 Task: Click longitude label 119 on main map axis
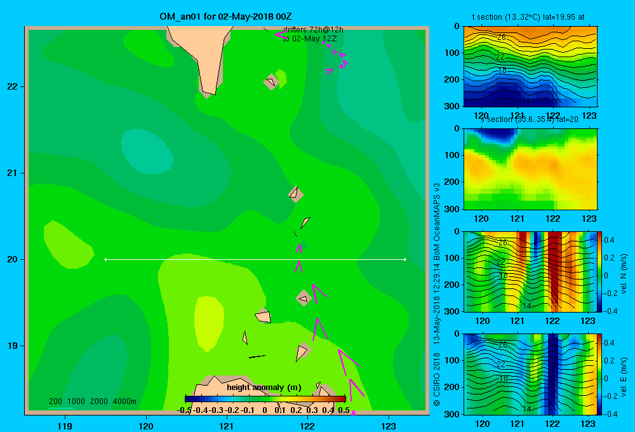(65, 426)
